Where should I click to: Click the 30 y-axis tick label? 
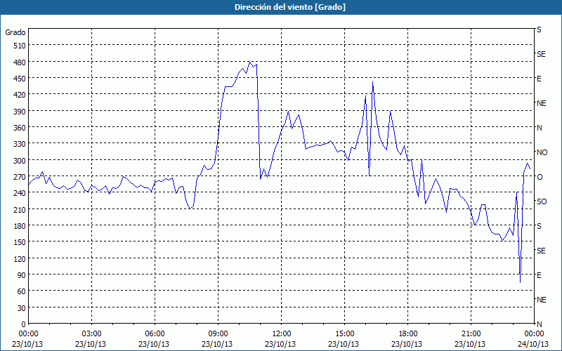click(22, 308)
